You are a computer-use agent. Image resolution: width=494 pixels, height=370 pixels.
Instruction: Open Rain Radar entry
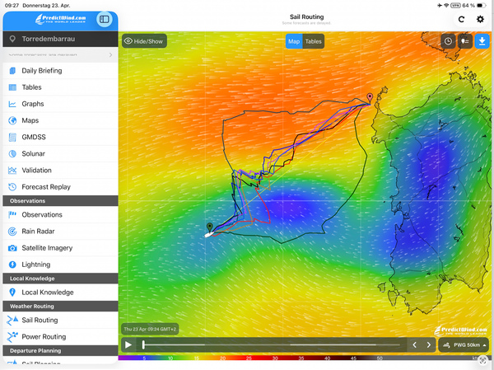click(60, 232)
